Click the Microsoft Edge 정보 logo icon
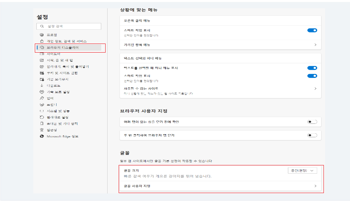This screenshot has width=350, height=201. point(42,136)
